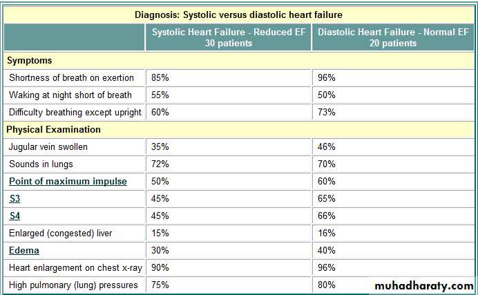Select the Sounds in lungs row label
This screenshot has width=478, height=295.
click(x=41, y=164)
